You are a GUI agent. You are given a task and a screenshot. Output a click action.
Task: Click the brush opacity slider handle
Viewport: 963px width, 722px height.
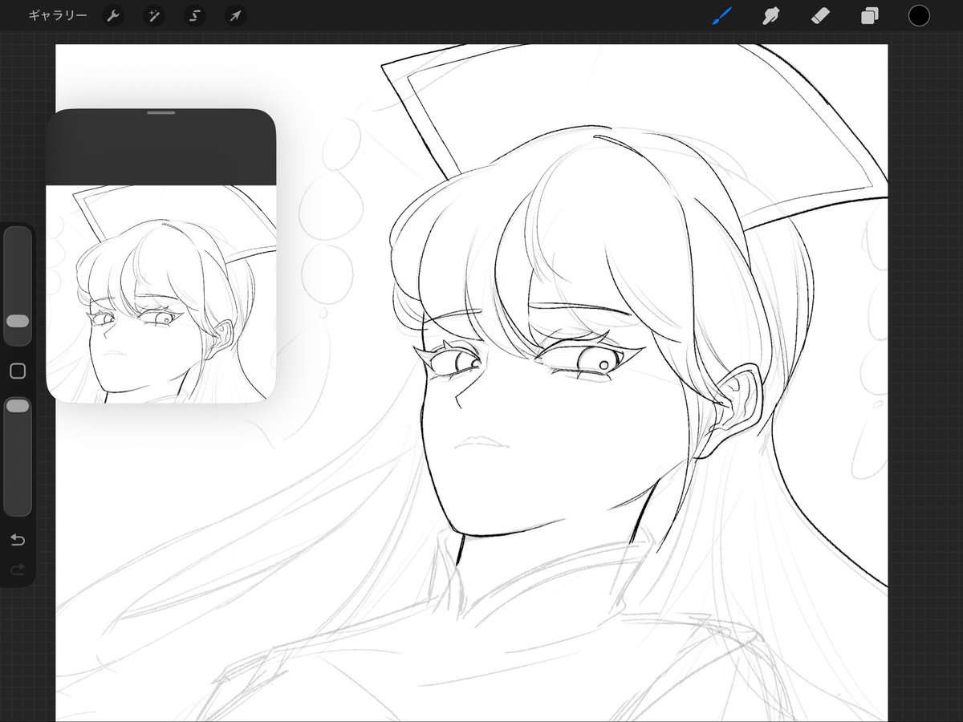[18, 407]
